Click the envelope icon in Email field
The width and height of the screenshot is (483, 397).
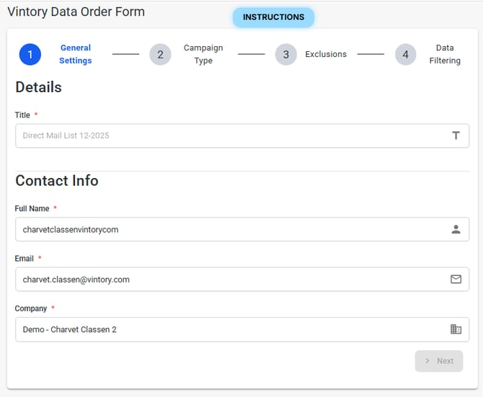(456, 279)
